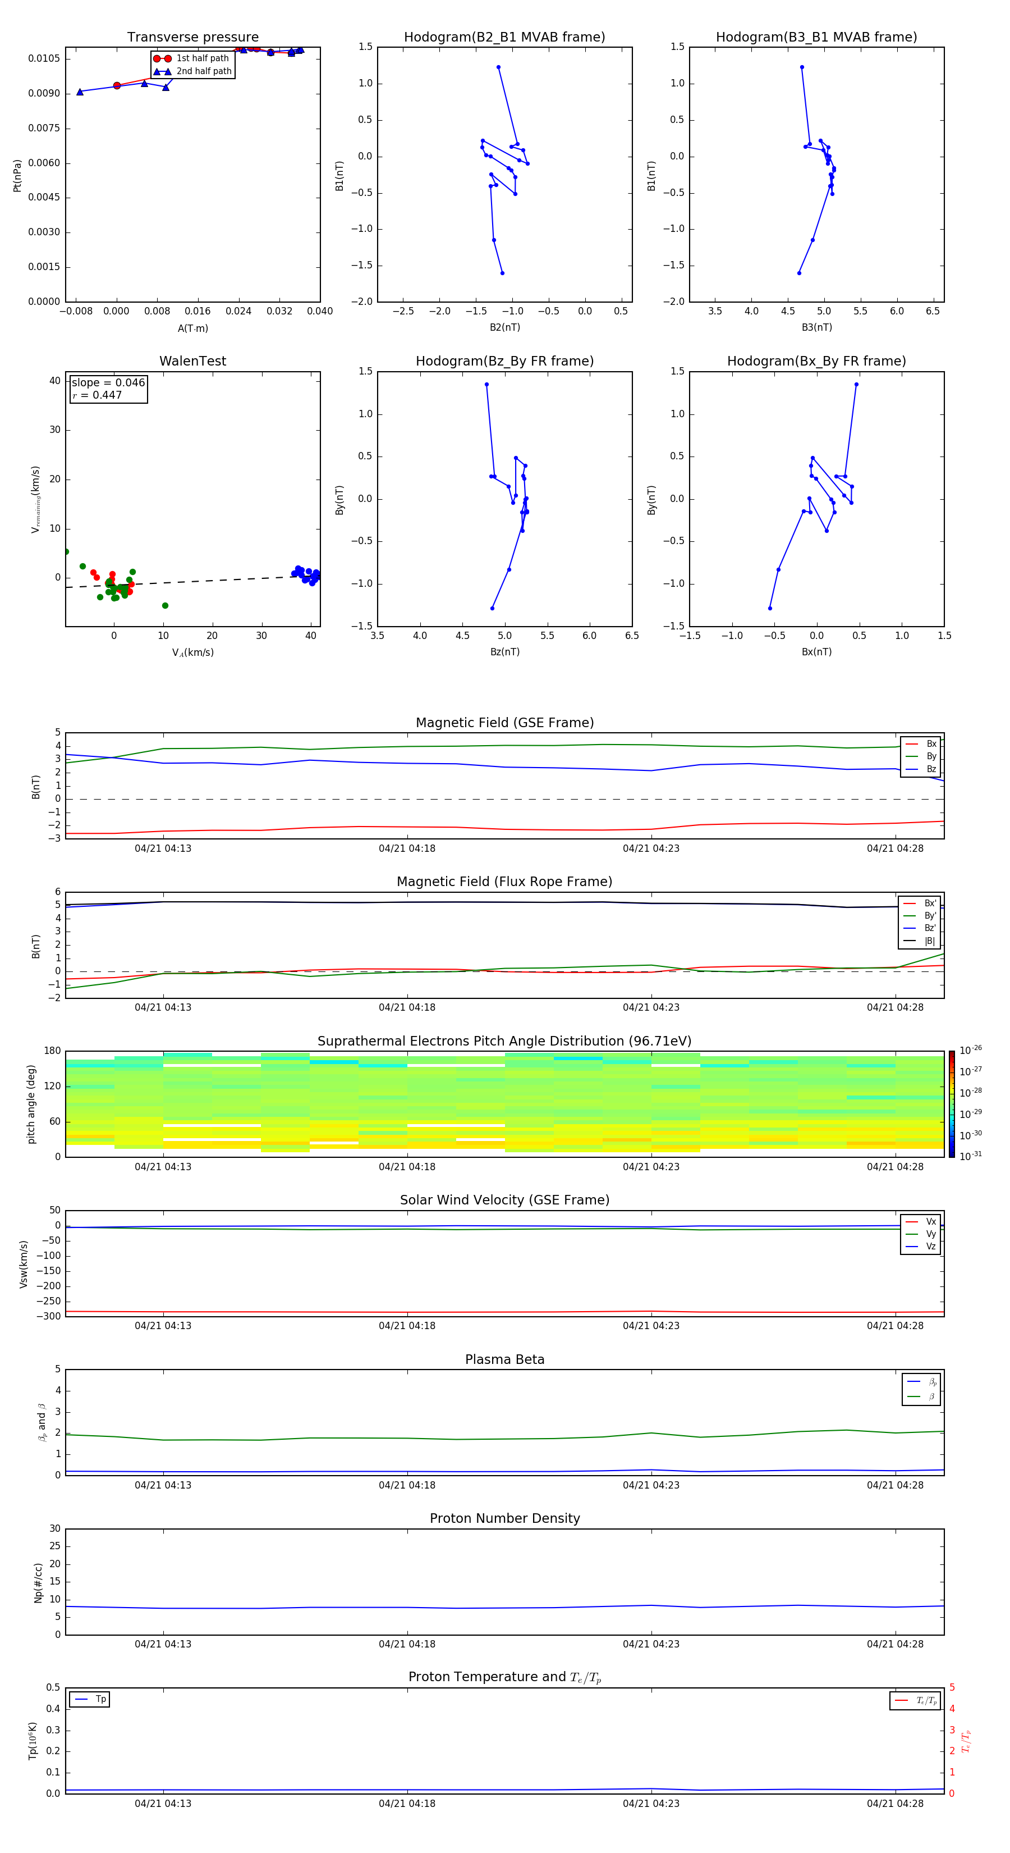Click the "pitch angle (deg)" y-axis label
1010x1853 pixels.
31,1104
